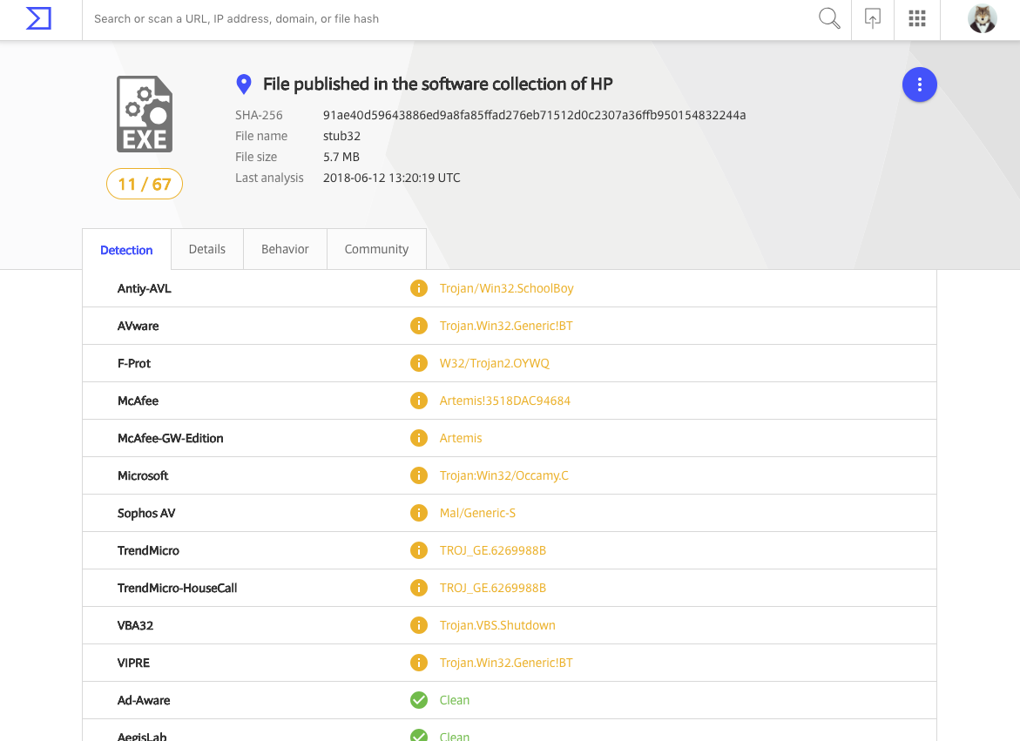Open the Community tab

(376, 249)
